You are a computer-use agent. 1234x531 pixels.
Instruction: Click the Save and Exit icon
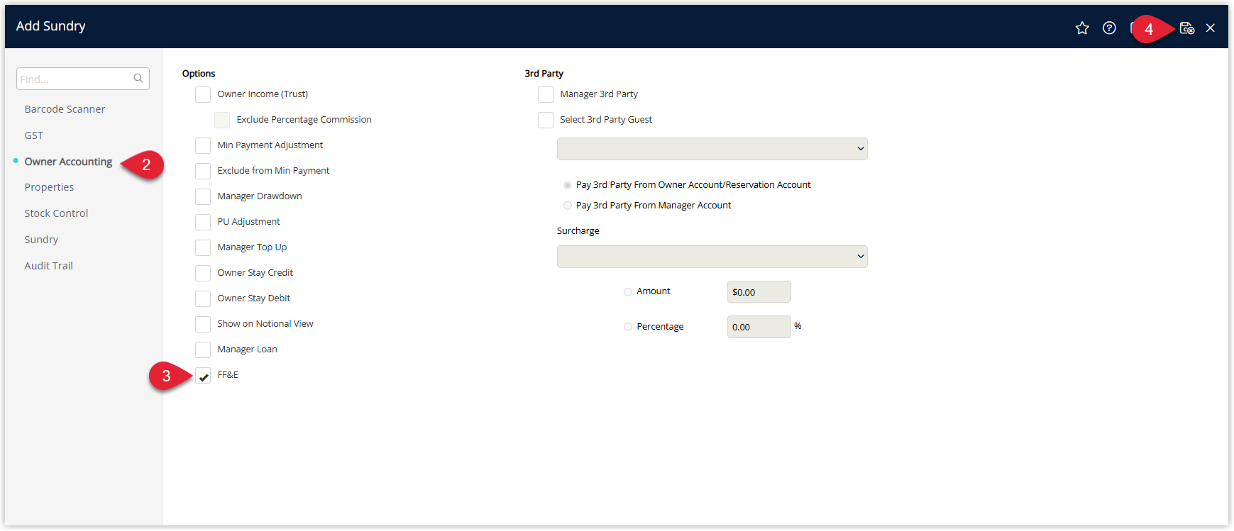1187,28
